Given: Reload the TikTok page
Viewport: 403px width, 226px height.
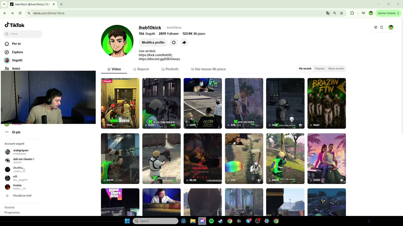Looking at the screenshot, I should (20, 13).
